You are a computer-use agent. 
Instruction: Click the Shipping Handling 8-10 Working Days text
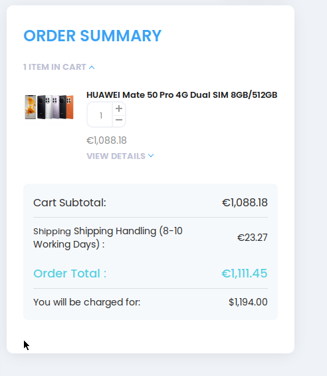coord(108,238)
